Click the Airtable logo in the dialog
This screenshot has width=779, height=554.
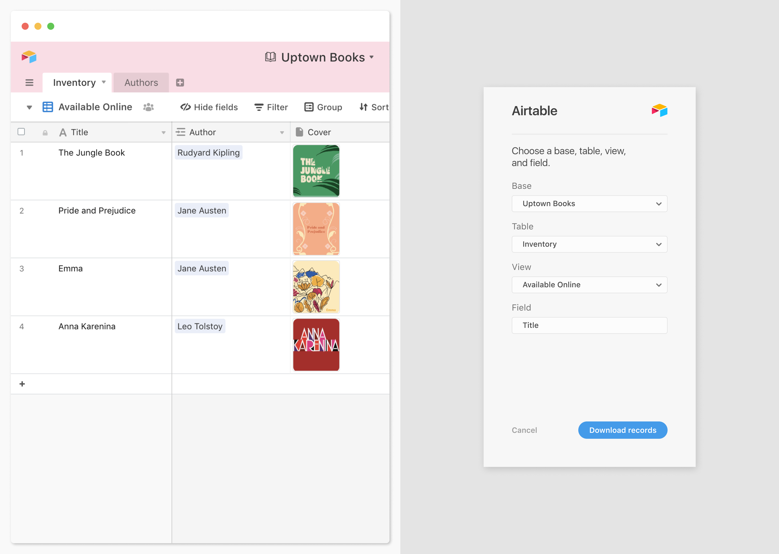click(x=659, y=111)
